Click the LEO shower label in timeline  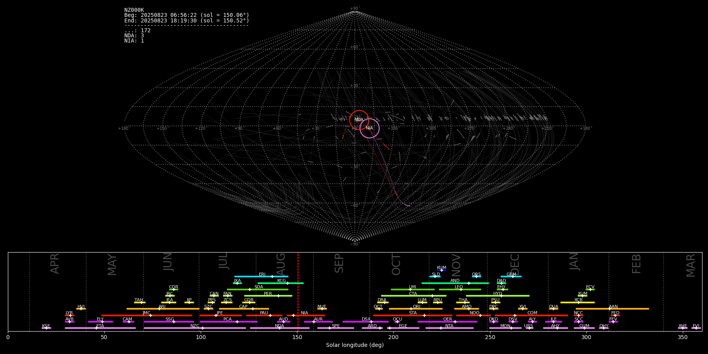(x=459, y=287)
